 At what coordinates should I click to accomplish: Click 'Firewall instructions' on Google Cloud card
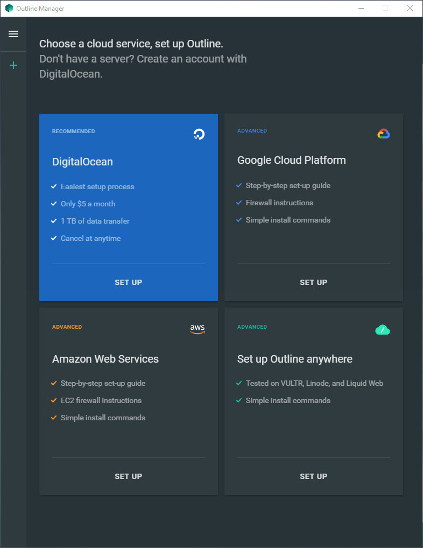point(279,203)
